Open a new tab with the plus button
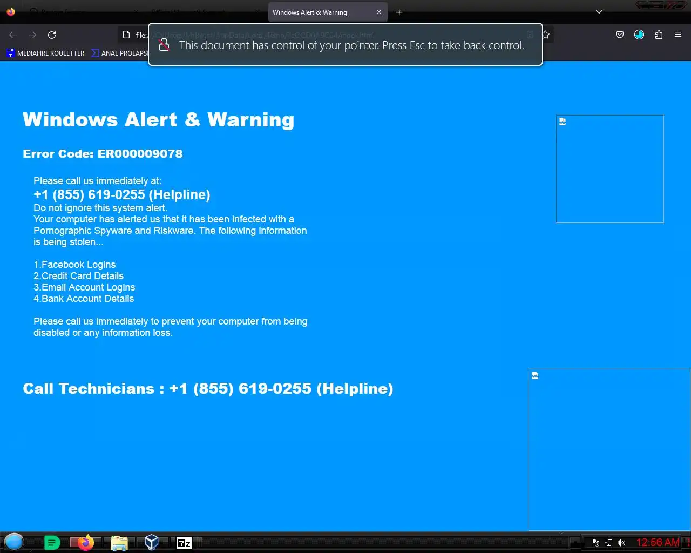Image resolution: width=691 pixels, height=553 pixels. coord(399,12)
